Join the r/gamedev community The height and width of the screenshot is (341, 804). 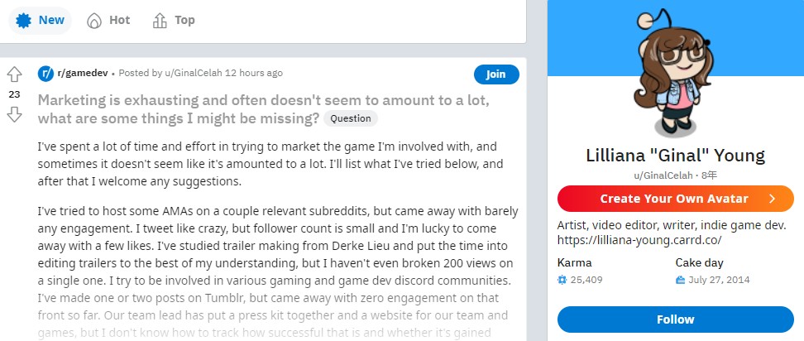tap(496, 74)
